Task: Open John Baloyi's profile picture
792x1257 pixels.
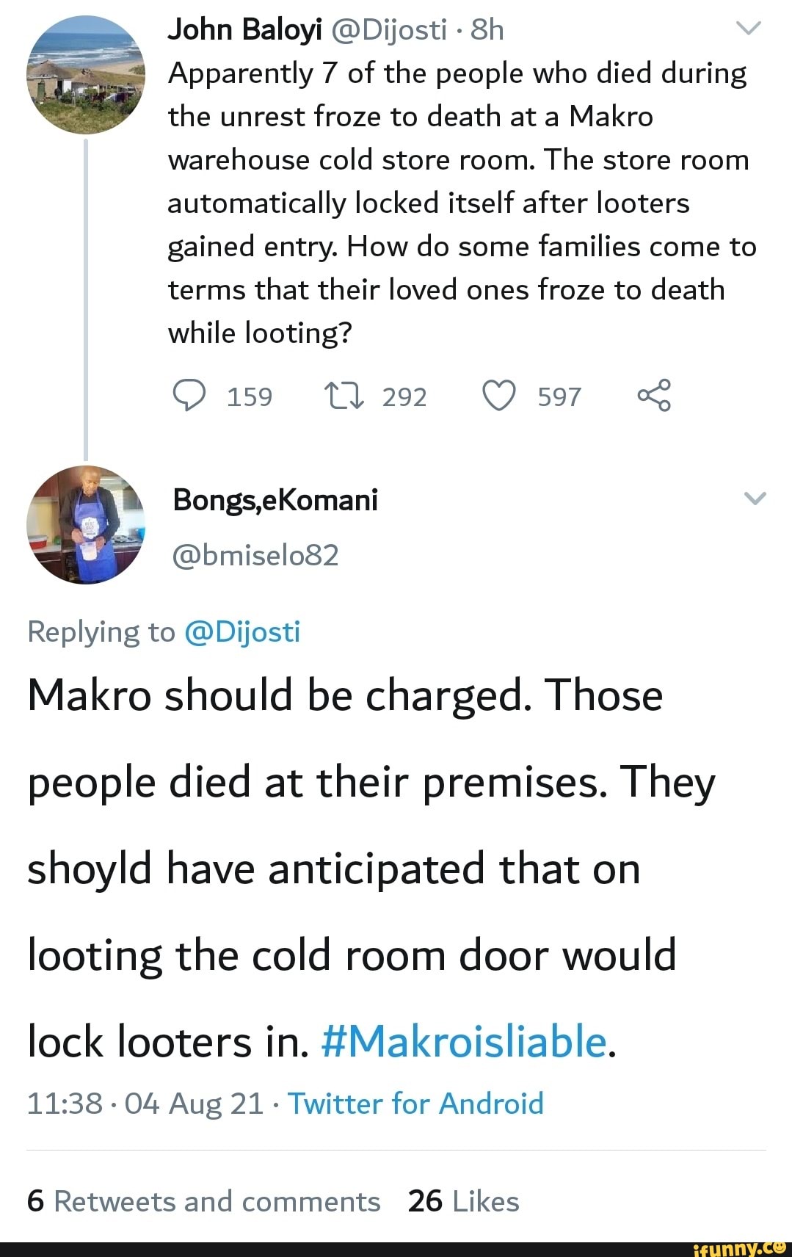Action: click(86, 75)
